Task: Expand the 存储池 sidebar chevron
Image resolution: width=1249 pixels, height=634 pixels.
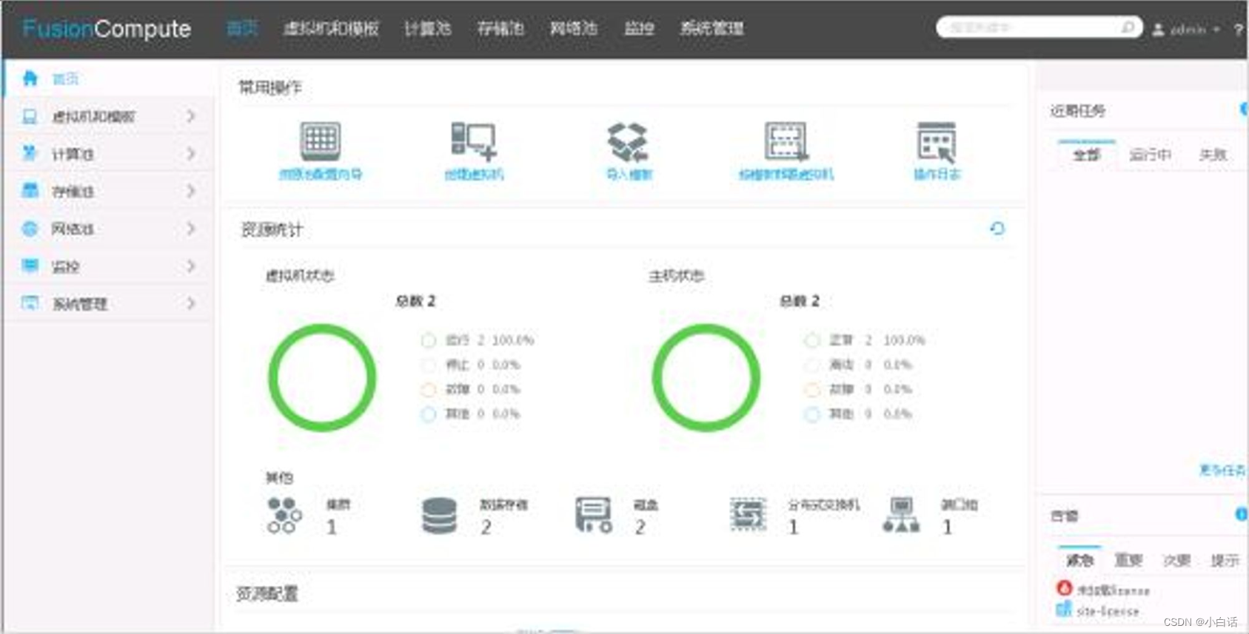Action: pyautogui.click(x=191, y=191)
